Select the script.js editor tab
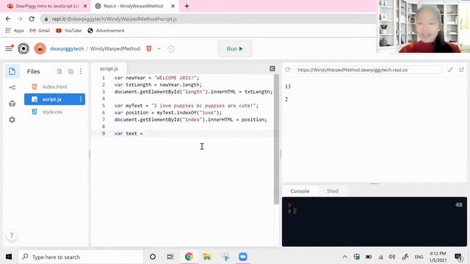 coord(109,68)
